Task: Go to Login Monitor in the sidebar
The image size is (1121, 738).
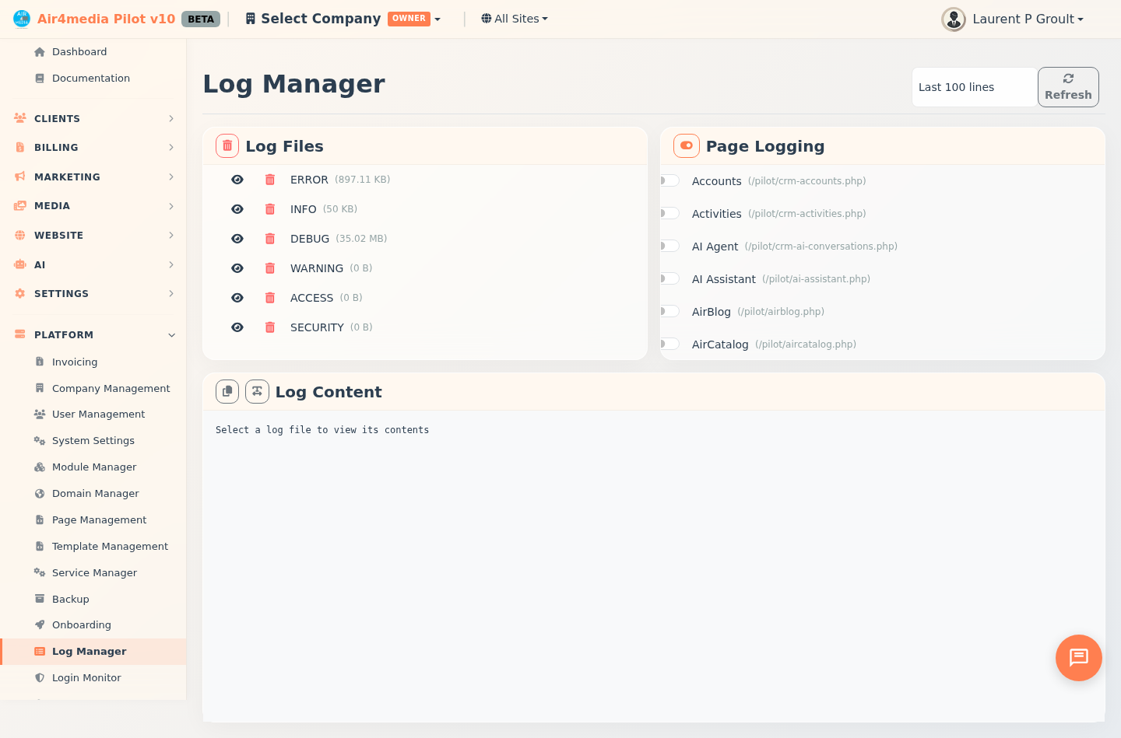Action: click(x=86, y=677)
